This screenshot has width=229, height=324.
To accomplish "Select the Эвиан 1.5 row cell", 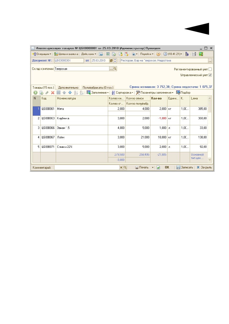I will (82, 130).
